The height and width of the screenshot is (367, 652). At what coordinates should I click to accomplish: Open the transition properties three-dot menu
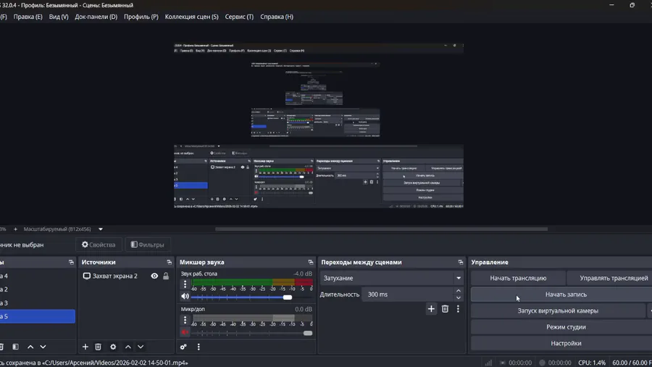458,309
